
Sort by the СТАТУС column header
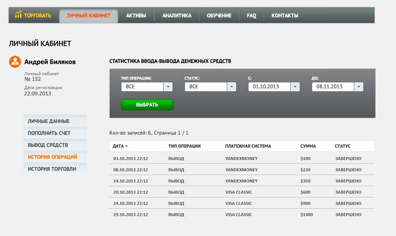(x=343, y=146)
